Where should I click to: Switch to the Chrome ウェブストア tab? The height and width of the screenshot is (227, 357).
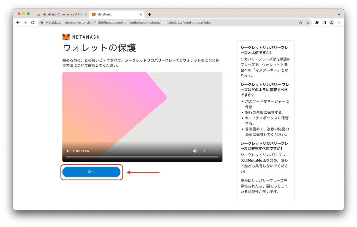click(62, 15)
